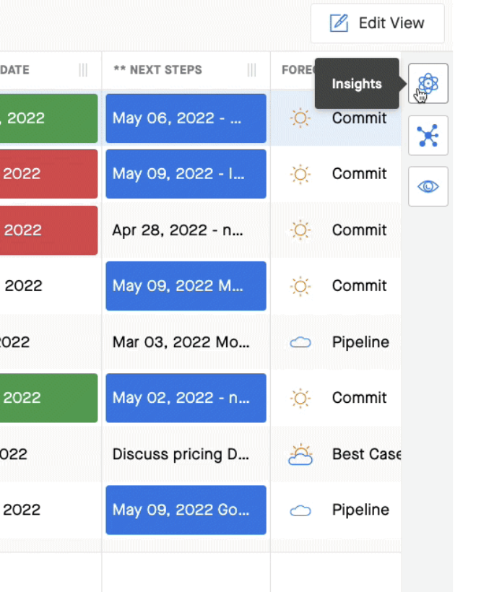
Task: Click the Edit View button
Action: (x=377, y=23)
